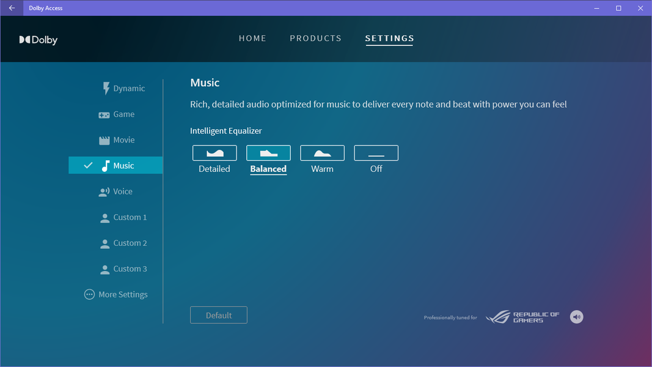Select the Music note profile
The width and height of the screenshot is (652, 367).
click(115, 165)
